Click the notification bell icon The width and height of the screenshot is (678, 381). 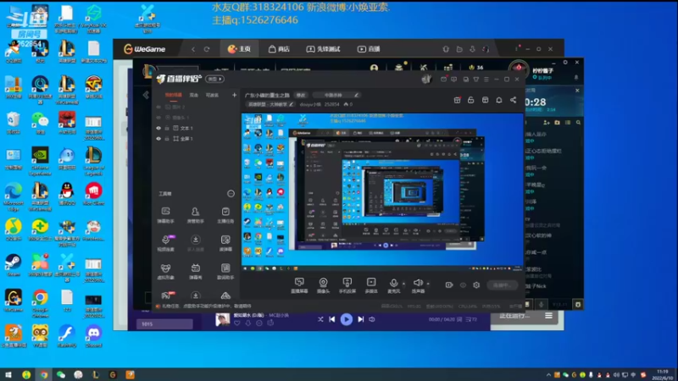coord(499,100)
